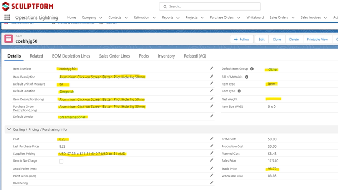Open the Other item group link
Image resolution: width=338 pixels, height=190 pixels.
pos(273,69)
